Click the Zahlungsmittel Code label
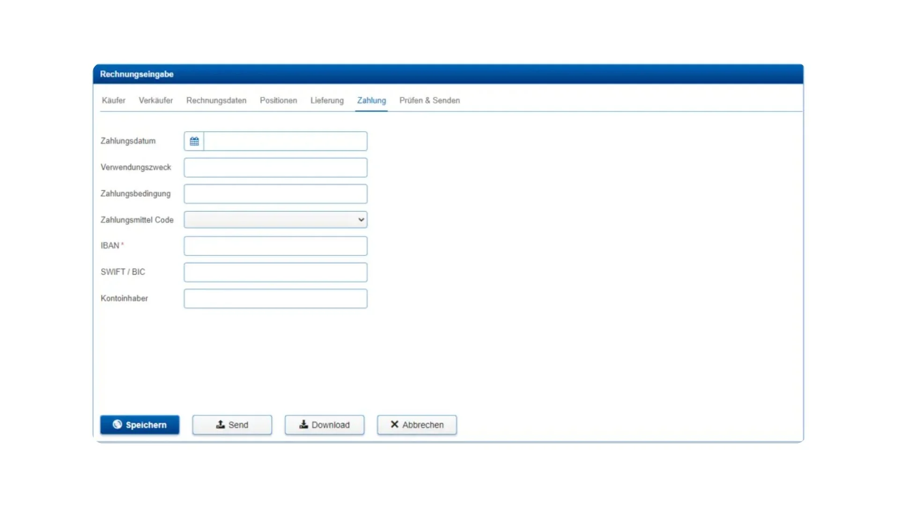This screenshot has width=899, height=506. click(x=137, y=220)
